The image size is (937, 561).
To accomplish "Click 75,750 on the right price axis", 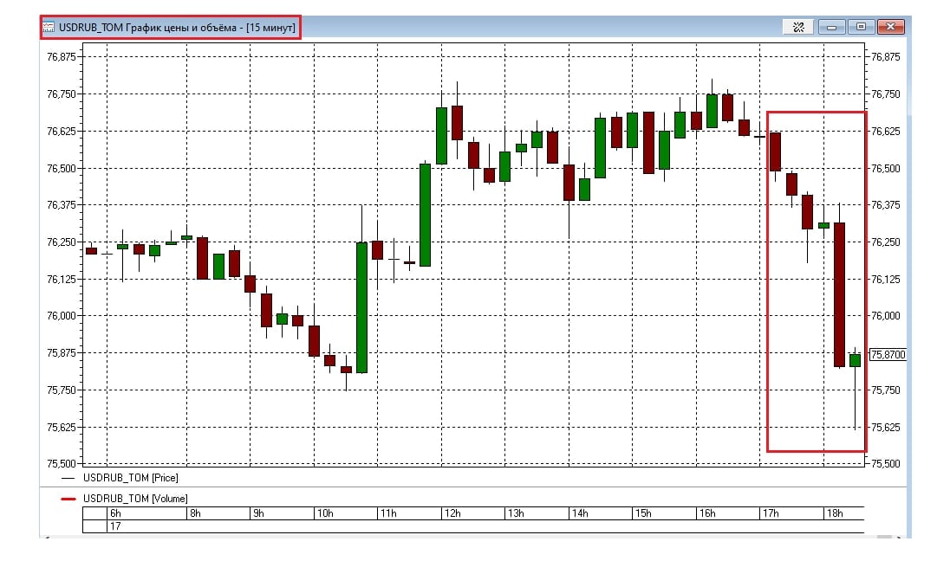I will pyautogui.click(x=886, y=390).
